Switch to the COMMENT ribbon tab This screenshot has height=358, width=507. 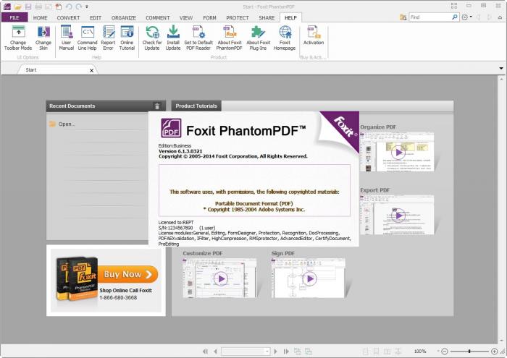pyautogui.click(x=157, y=18)
